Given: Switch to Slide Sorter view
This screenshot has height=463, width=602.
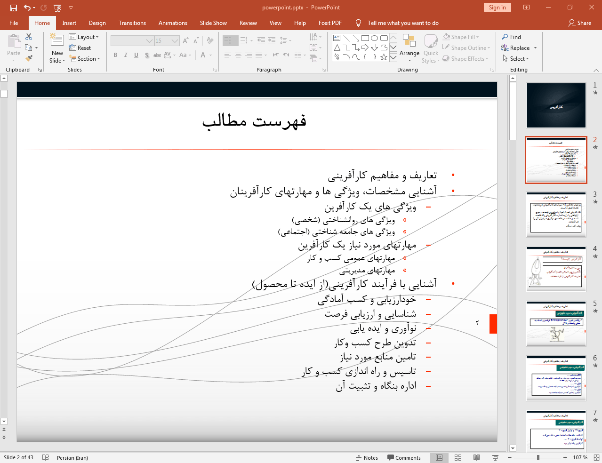Looking at the screenshot, I should (458, 457).
